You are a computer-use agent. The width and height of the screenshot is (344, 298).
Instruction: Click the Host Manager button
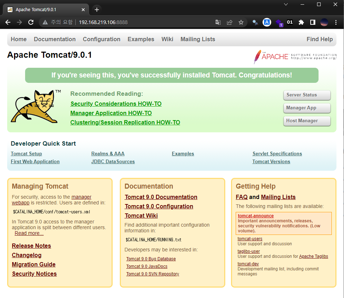[x=307, y=121]
